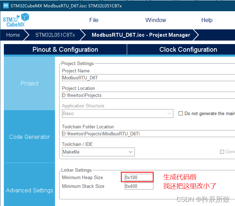The height and width of the screenshot is (206, 235).
Task: Click the Project Settings group label
Action: [x=77, y=63]
